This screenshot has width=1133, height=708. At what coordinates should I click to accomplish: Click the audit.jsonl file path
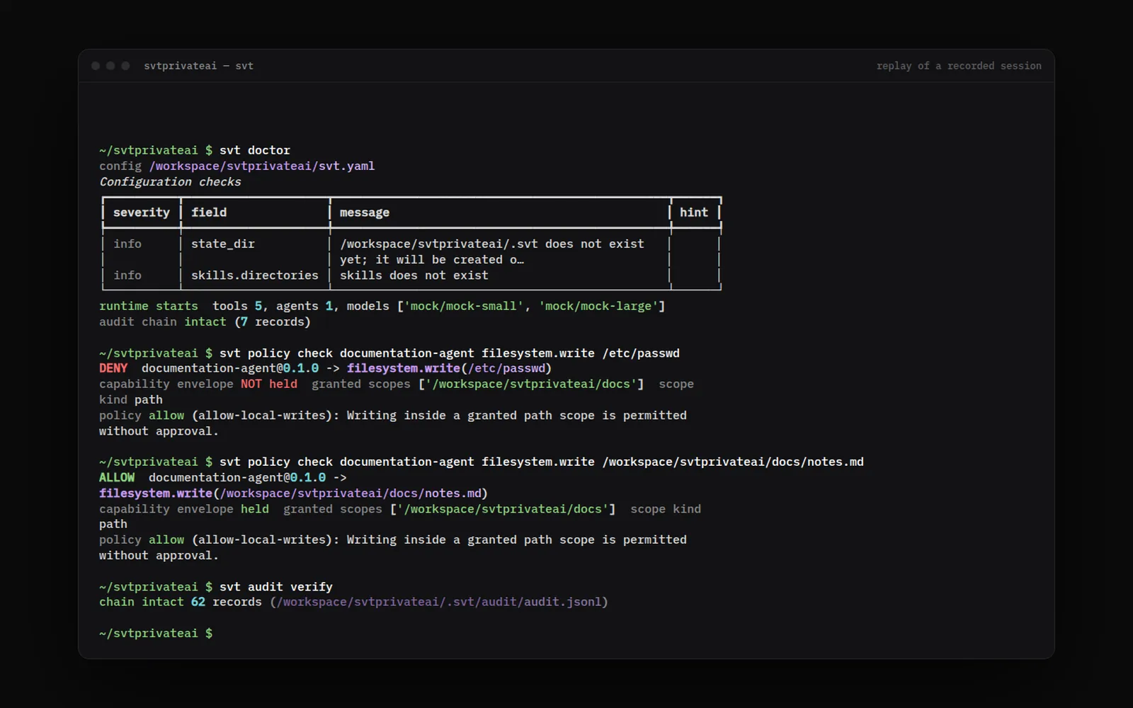click(439, 602)
